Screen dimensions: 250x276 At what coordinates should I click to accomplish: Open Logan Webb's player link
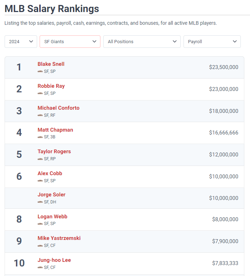click(x=52, y=217)
